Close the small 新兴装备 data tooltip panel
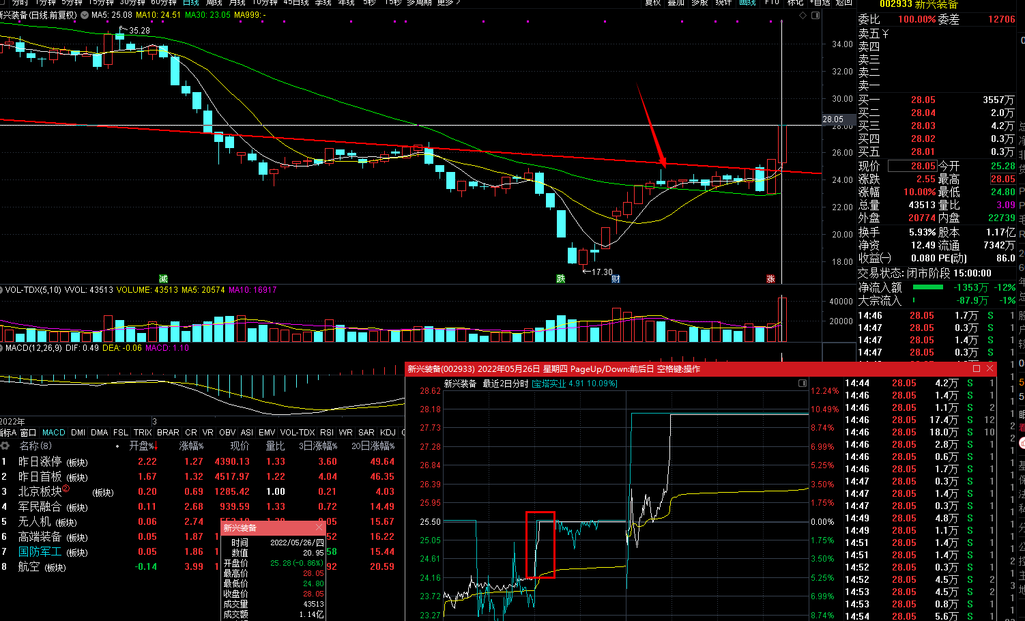 click(319, 528)
